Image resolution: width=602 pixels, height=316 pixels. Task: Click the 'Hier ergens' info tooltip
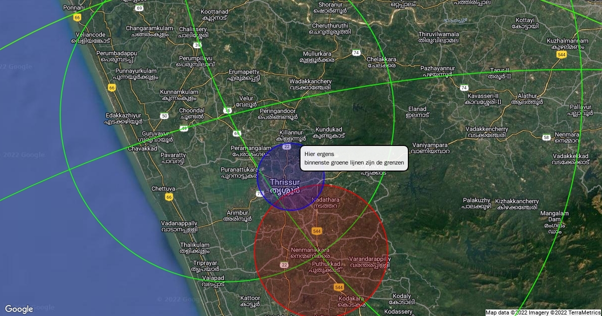pyautogui.click(x=354, y=158)
